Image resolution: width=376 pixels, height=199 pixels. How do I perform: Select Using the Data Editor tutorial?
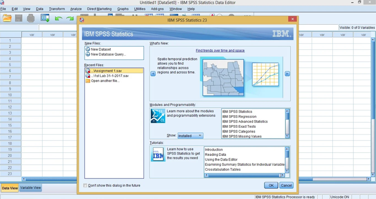tap(221, 160)
